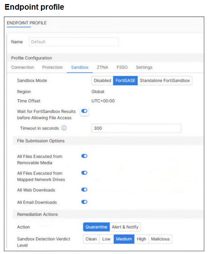Select the Sandbox tab
The height and width of the screenshot is (254, 208).
pyautogui.click(x=80, y=67)
